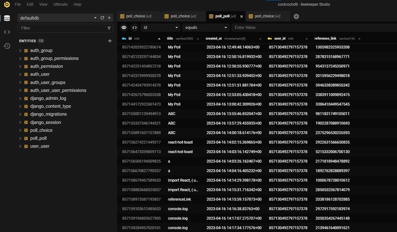
Task: Select reference_link cell 9811831749105011
Action: (332, 114)
